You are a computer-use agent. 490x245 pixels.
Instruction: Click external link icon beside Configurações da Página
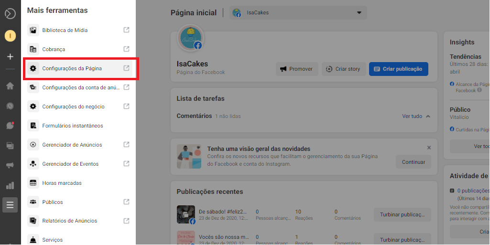(x=126, y=68)
